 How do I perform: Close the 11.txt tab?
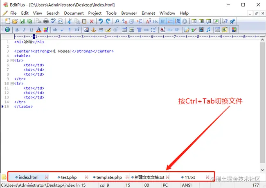click(207, 177)
